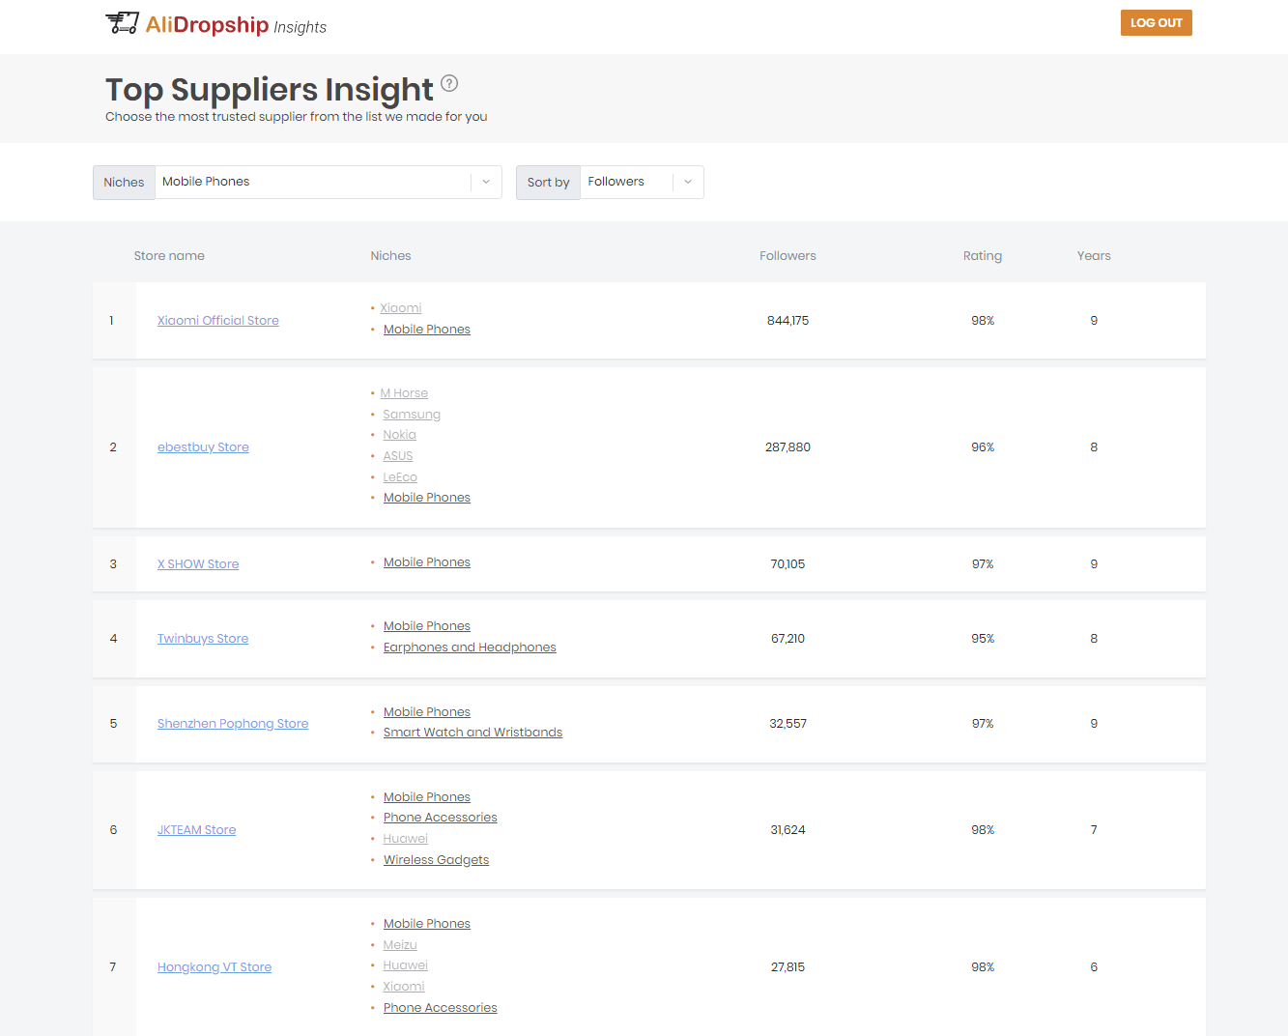Open the help tooltip beside Top Suppliers Insight
This screenshot has width=1288, height=1036.
tap(449, 83)
